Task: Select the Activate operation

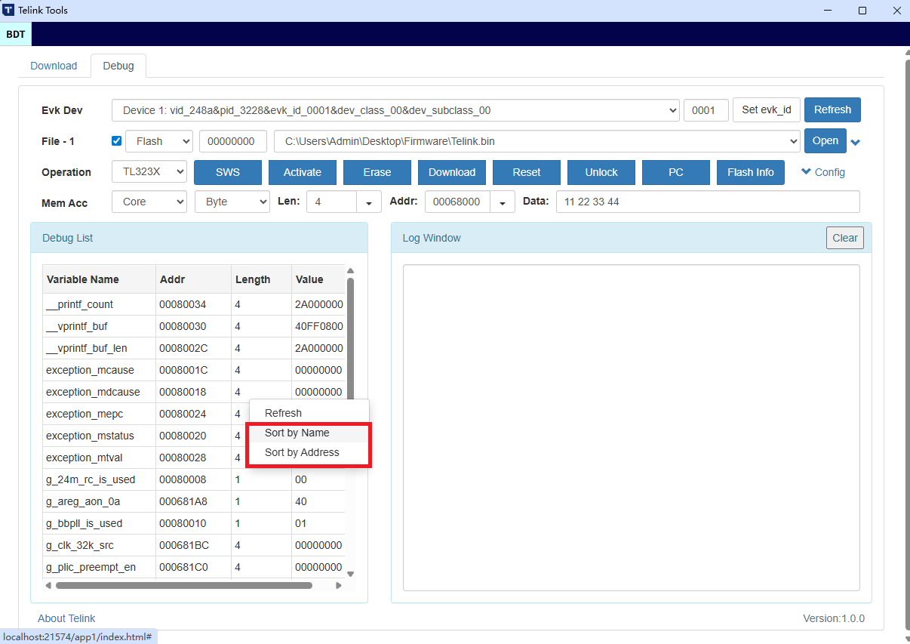Action: coord(302,172)
